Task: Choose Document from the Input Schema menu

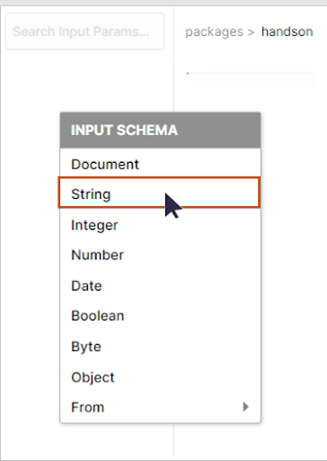Action: tap(160, 164)
